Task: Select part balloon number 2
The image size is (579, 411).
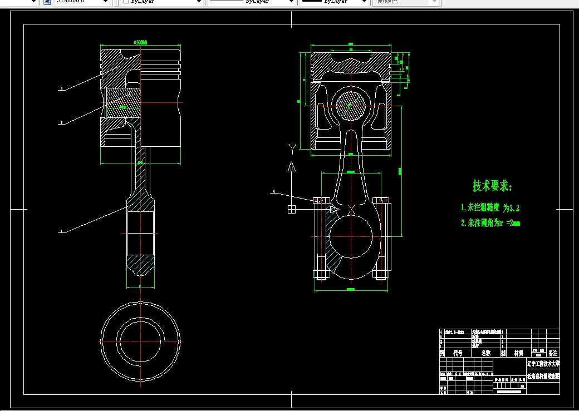Action: 62,122
